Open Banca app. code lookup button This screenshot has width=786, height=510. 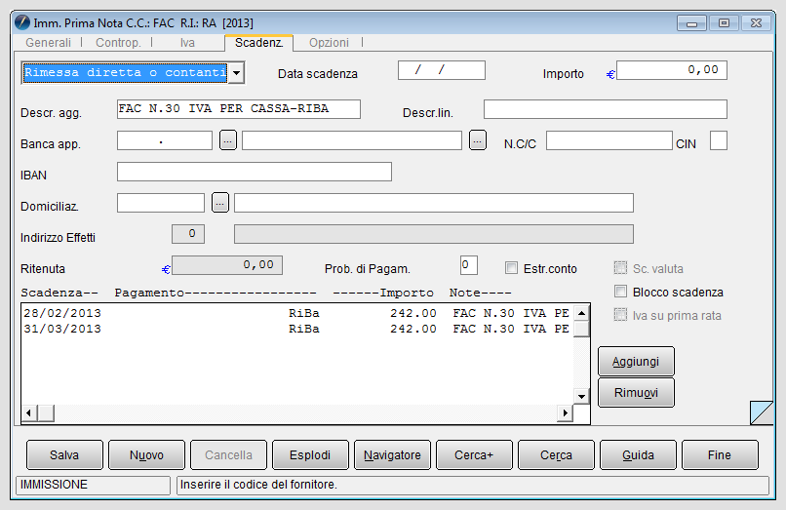228,140
